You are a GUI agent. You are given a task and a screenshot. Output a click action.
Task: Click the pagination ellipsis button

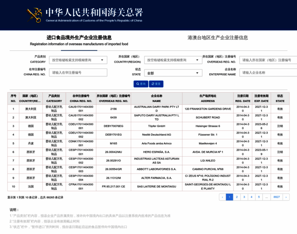tap(267, 197)
